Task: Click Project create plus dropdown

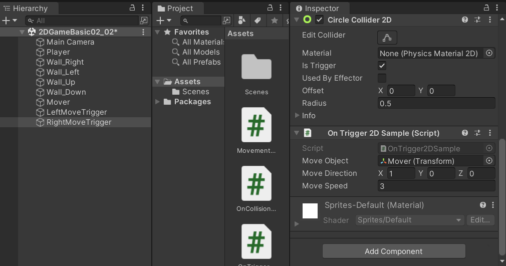Action: coord(164,21)
